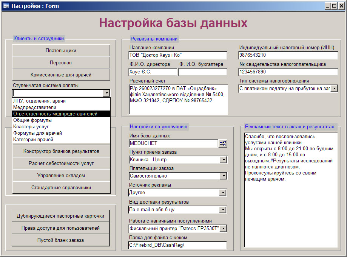Viewport: 347px width, 257px height.
Task: Open the Плательщик заказа dropdown arrow
Action: [224, 176]
